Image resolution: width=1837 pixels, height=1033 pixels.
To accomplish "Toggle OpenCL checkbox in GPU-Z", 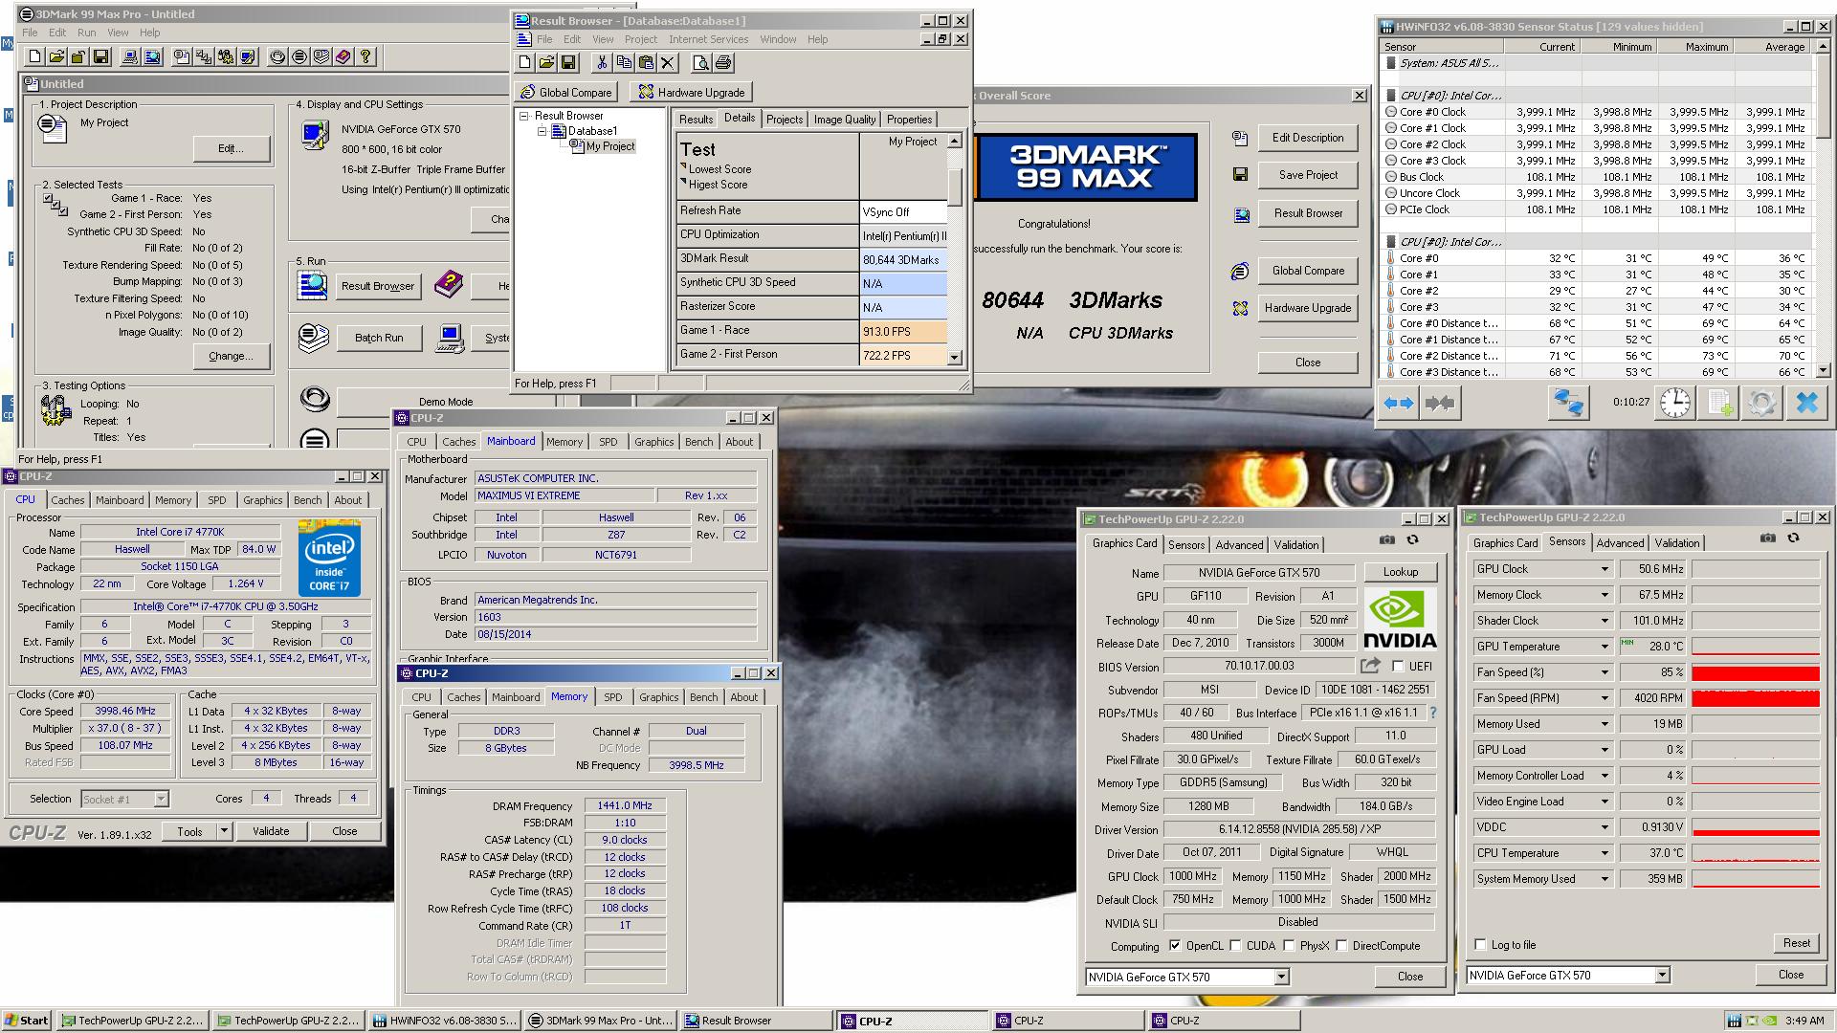I will [x=1175, y=946].
